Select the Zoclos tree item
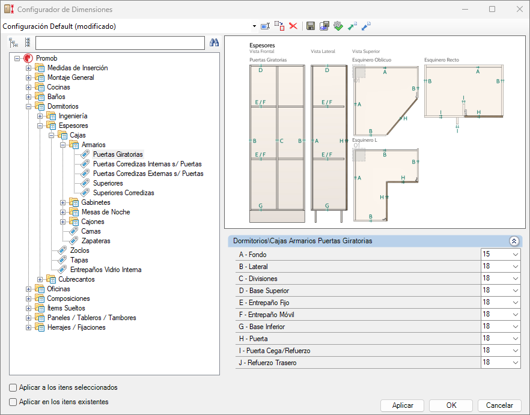Screen dimensions: 530x415 coord(79,251)
